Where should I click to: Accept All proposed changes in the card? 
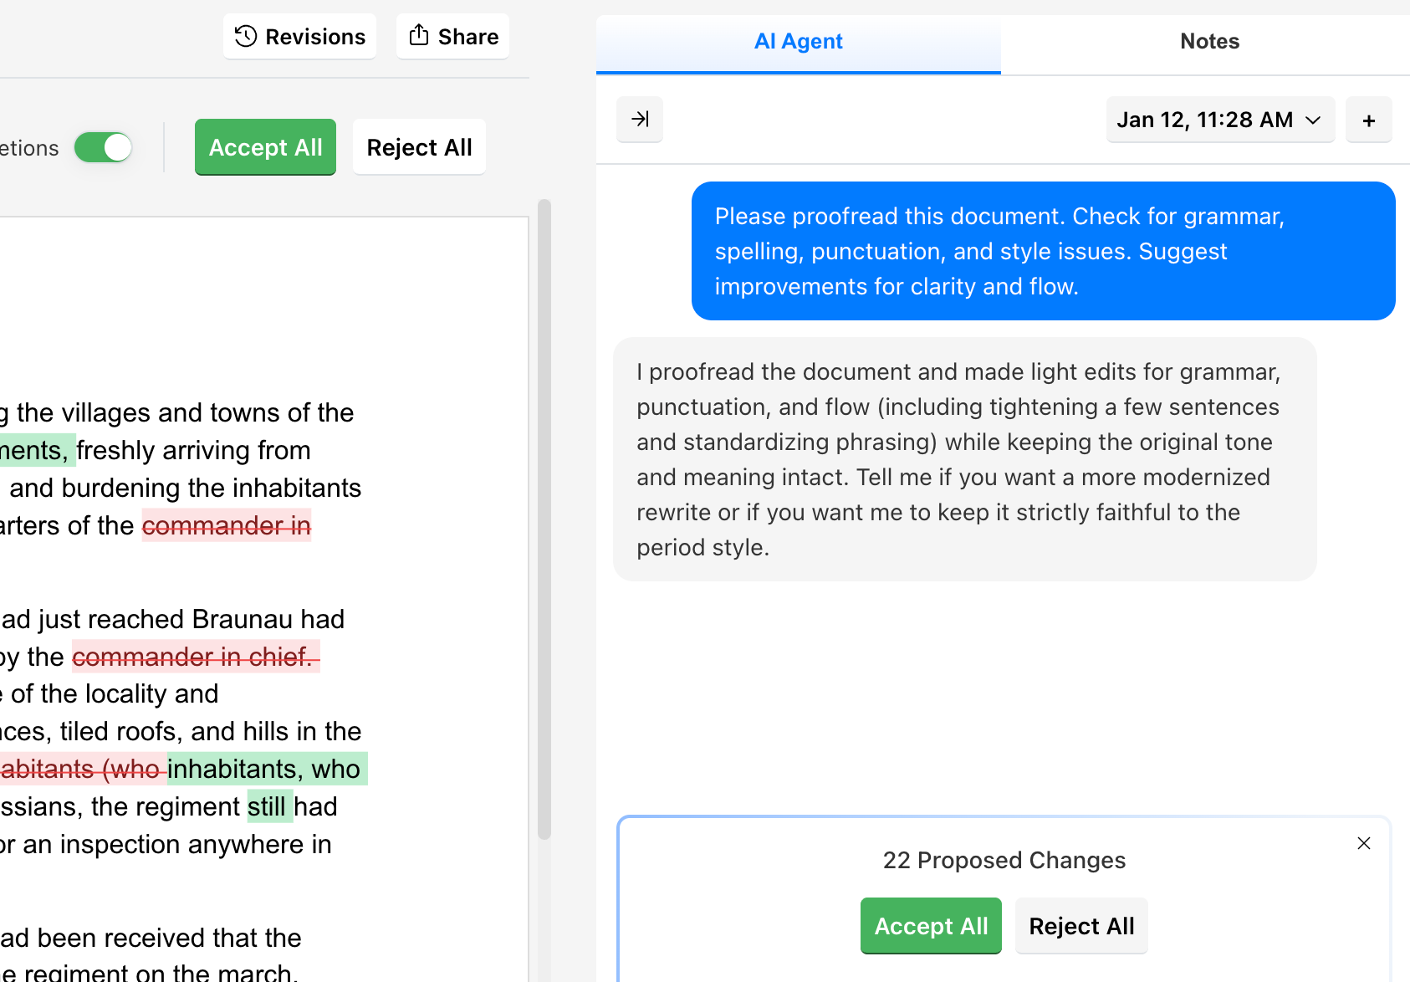(930, 925)
